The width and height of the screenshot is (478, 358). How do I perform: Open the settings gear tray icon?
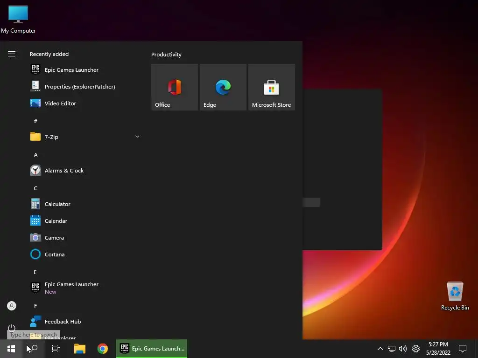click(416, 349)
